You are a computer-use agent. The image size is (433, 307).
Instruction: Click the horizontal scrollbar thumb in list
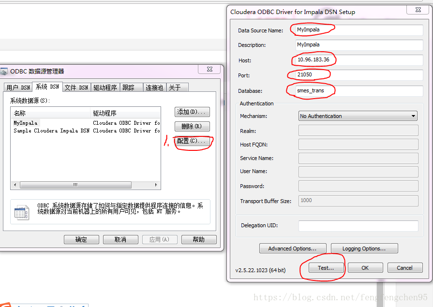75,185
